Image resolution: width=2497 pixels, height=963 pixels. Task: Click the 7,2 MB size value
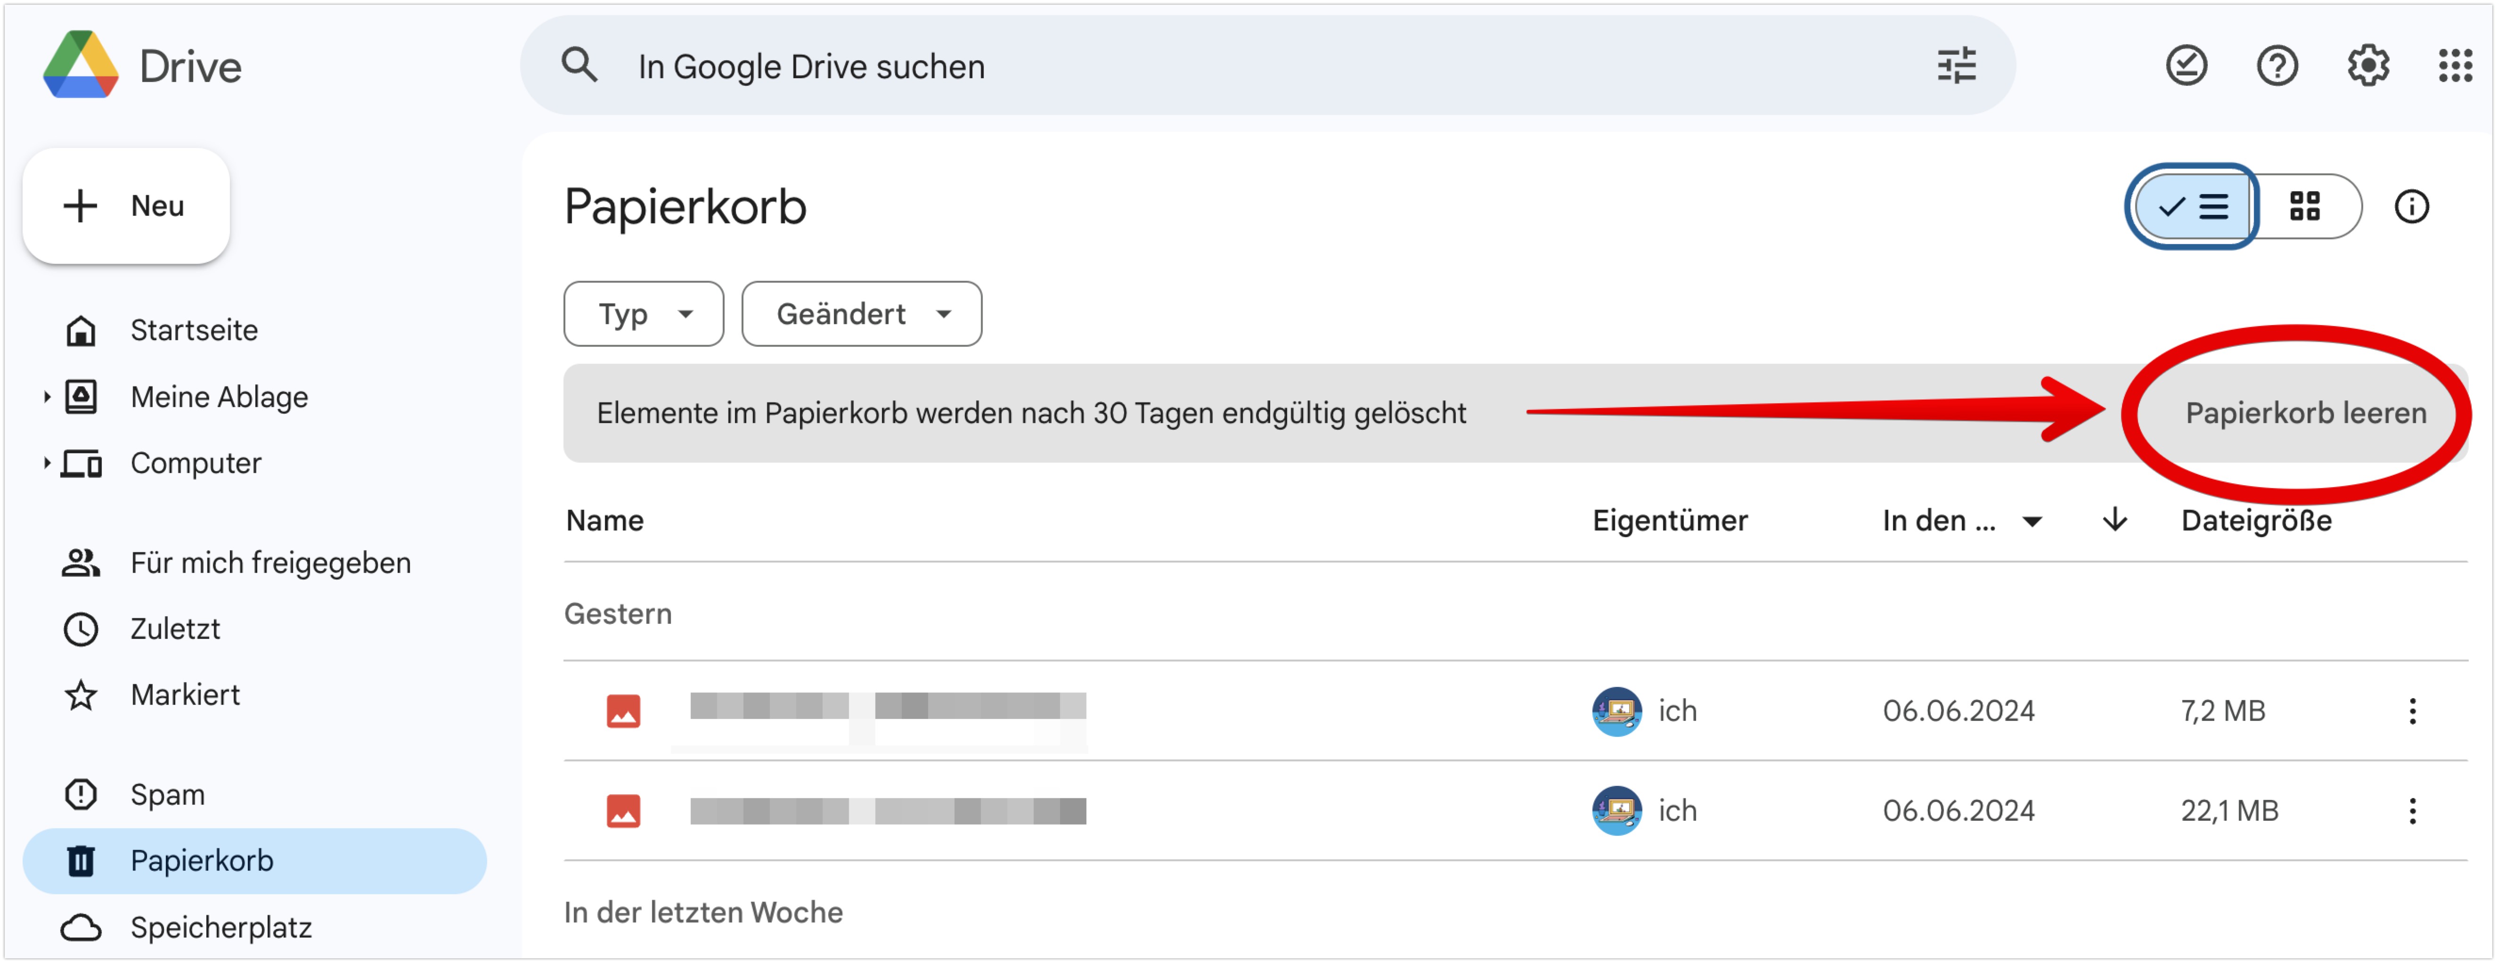[2223, 711]
